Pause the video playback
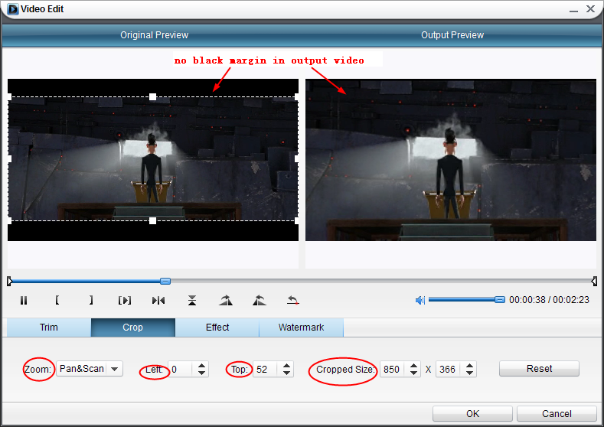604x427 pixels. point(24,300)
